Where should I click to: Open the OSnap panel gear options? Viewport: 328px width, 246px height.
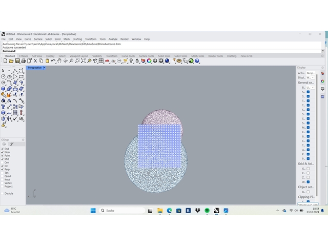click(23, 140)
